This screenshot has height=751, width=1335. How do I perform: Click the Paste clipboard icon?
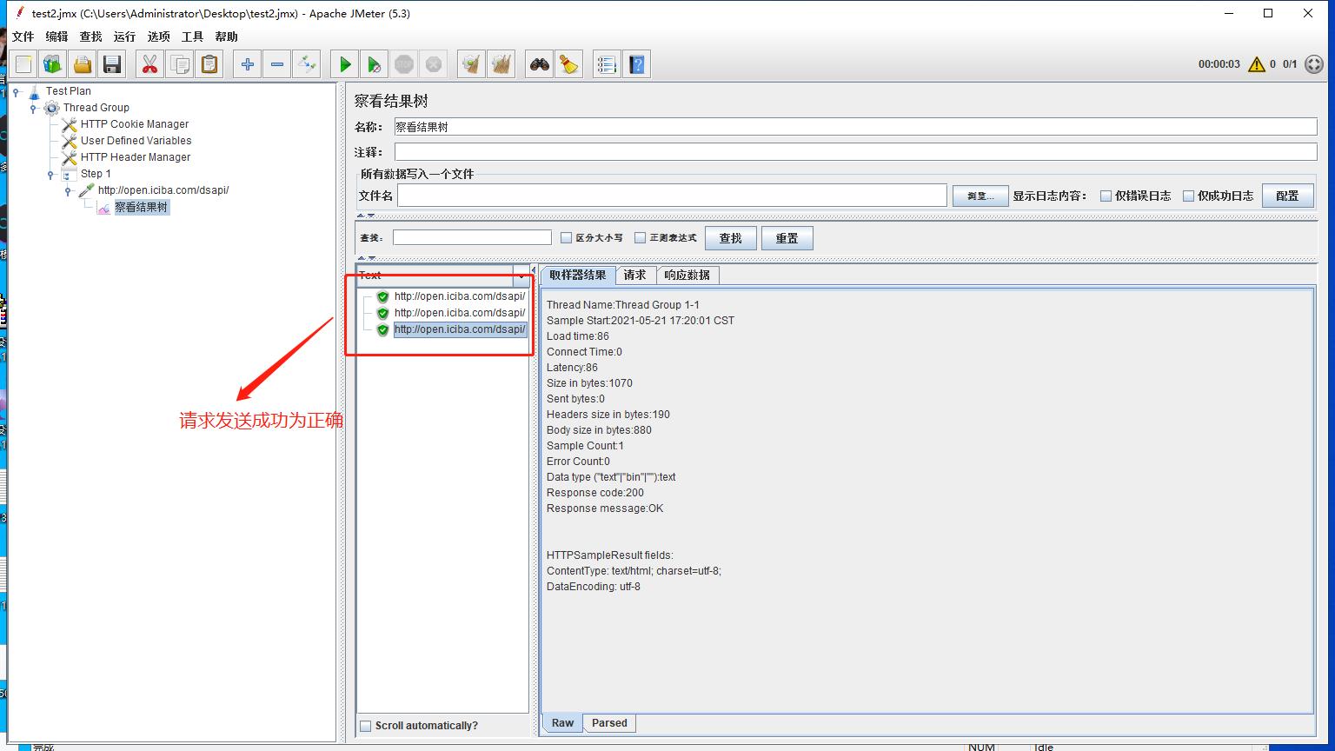209,64
